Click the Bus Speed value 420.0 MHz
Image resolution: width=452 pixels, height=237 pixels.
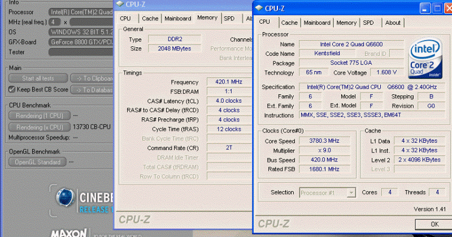click(x=324, y=160)
